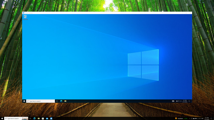Viewport: 214px width, 120px height.
Task: Click the Windows Sandbox title bar icon
Action: pos(23,13)
